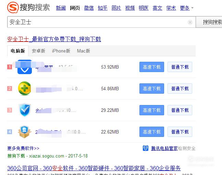Open the 微信 search category

(89, 8)
